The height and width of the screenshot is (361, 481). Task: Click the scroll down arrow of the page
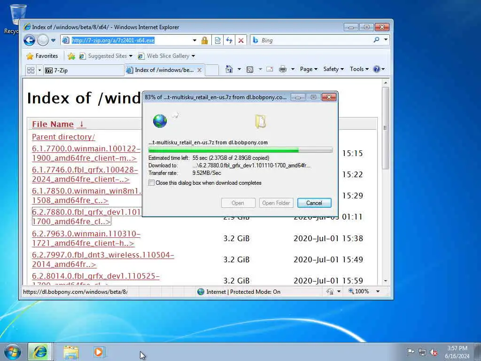[x=386, y=281]
